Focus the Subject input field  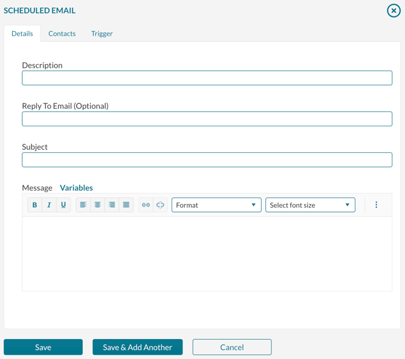[x=207, y=160]
